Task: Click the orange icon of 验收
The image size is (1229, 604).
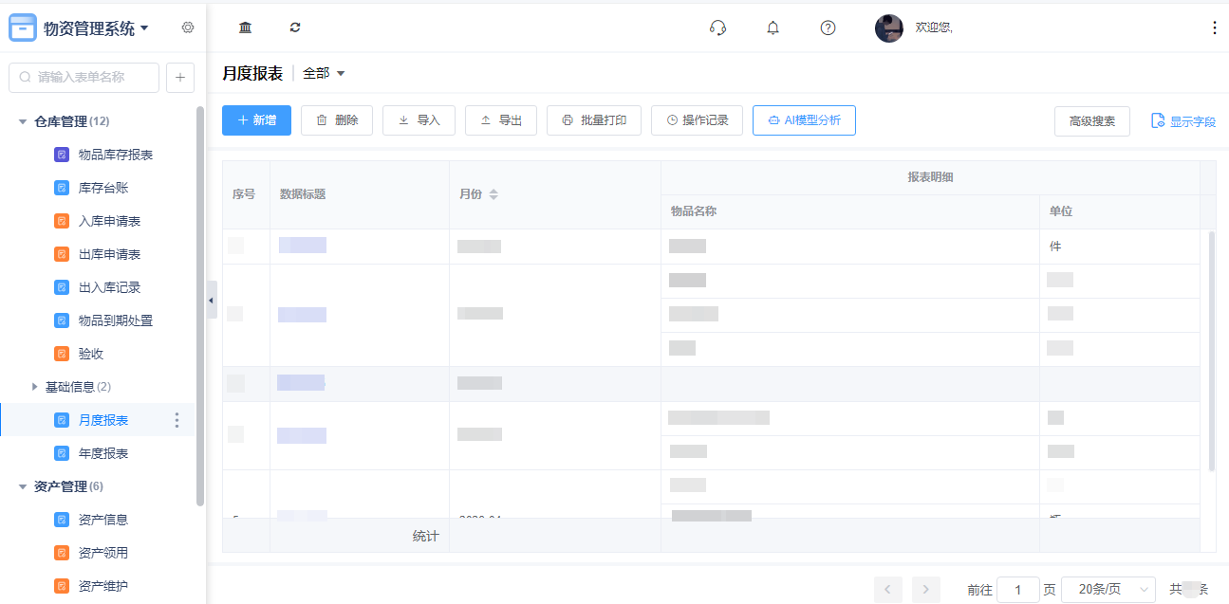Action: coord(62,354)
